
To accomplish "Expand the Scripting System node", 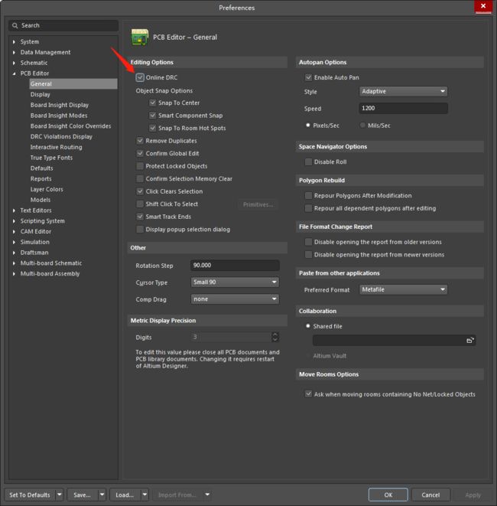I will (14, 221).
